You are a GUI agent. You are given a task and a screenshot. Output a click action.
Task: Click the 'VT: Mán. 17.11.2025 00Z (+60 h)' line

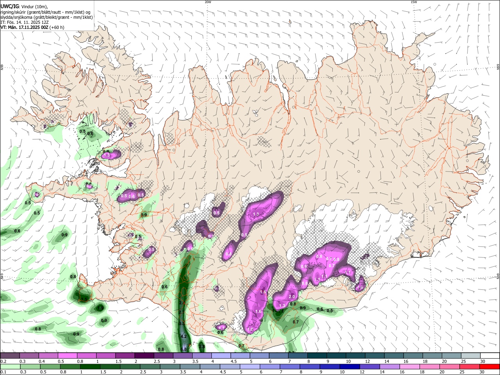coord(32,27)
